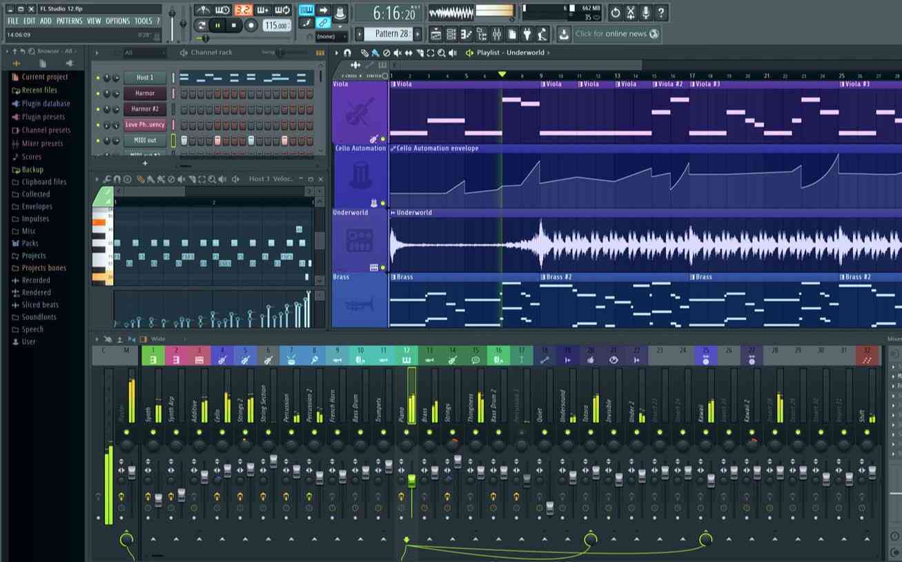This screenshot has height=562, width=902.
Task: Click the undo history circular arrow icon
Action: [615, 12]
